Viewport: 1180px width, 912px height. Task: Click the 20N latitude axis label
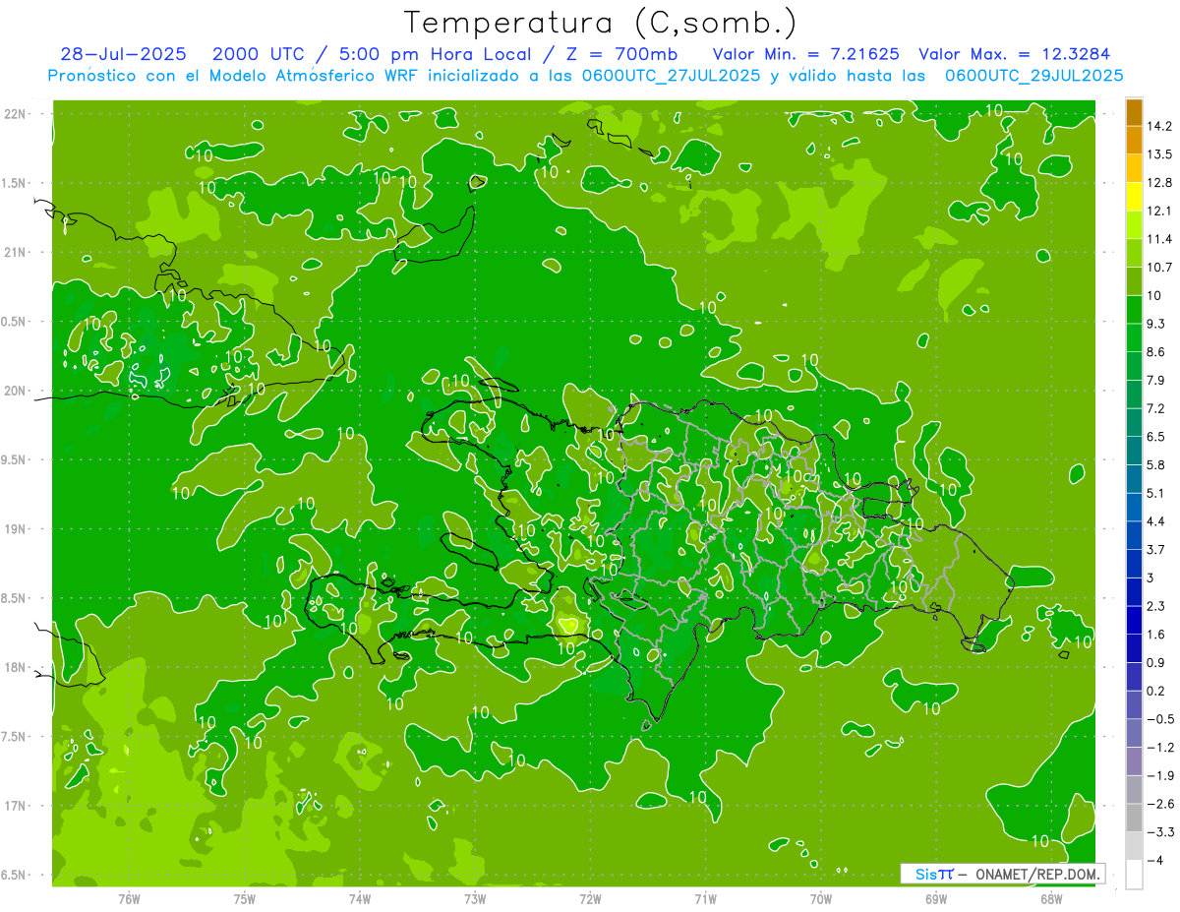click(x=17, y=391)
